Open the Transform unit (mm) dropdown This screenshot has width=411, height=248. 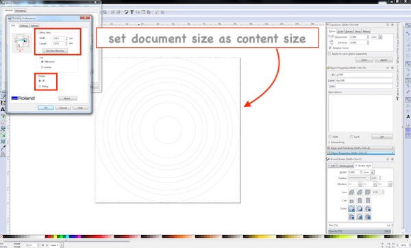pos(380,37)
